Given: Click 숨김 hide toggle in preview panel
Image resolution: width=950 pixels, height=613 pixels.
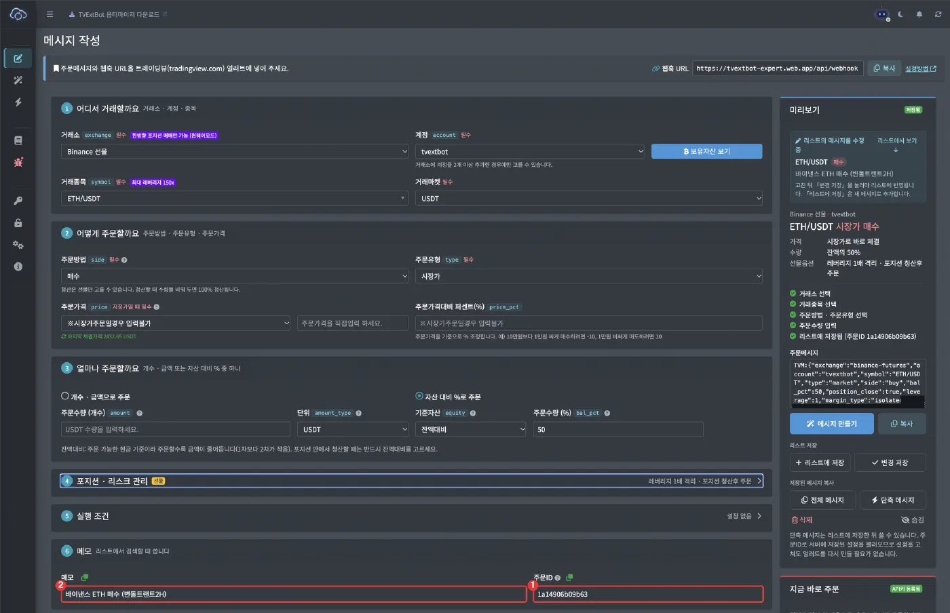Looking at the screenshot, I should tap(913, 519).
